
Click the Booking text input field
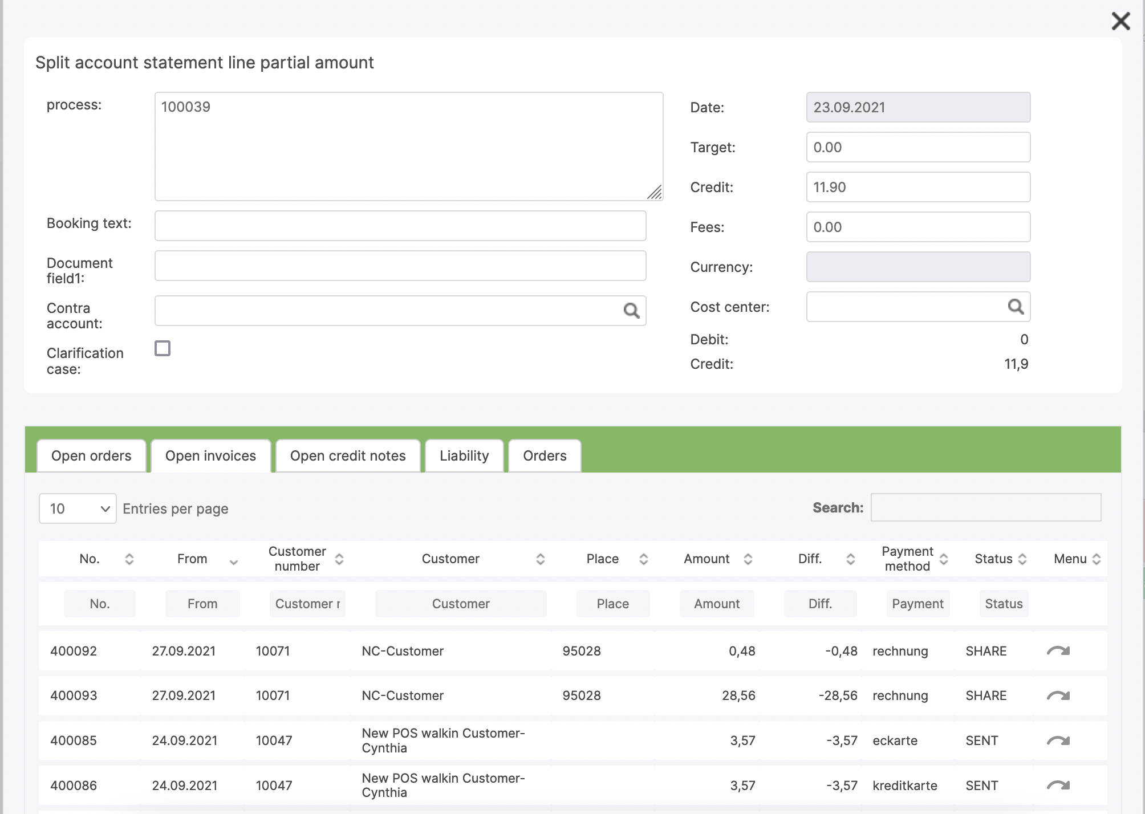[x=400, y=226]
